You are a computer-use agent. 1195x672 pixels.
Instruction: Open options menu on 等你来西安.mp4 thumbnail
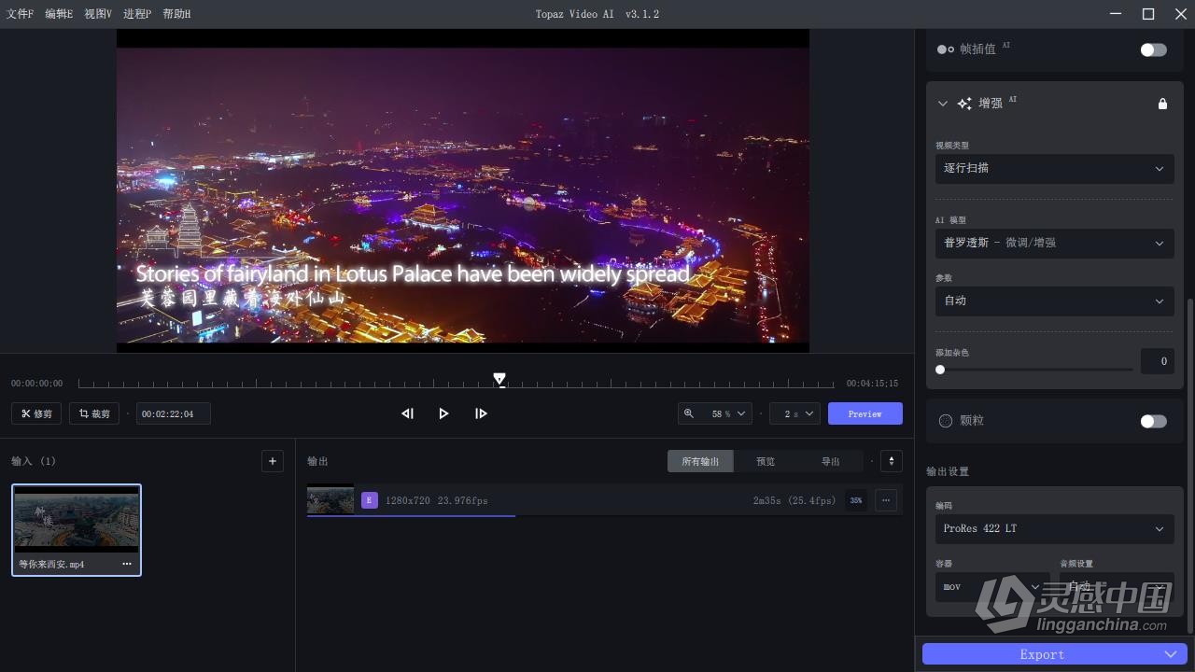pyautogui.click(x=127, y=565)
